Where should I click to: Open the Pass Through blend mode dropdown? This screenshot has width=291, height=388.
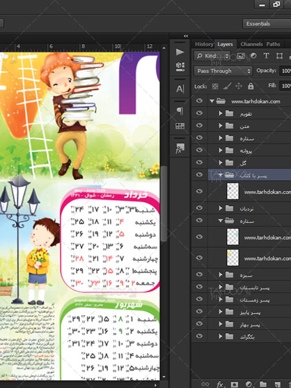[223, 71]
